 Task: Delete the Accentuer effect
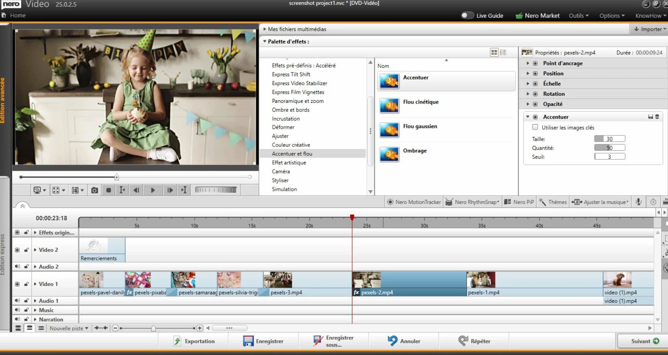pos(657,117)
